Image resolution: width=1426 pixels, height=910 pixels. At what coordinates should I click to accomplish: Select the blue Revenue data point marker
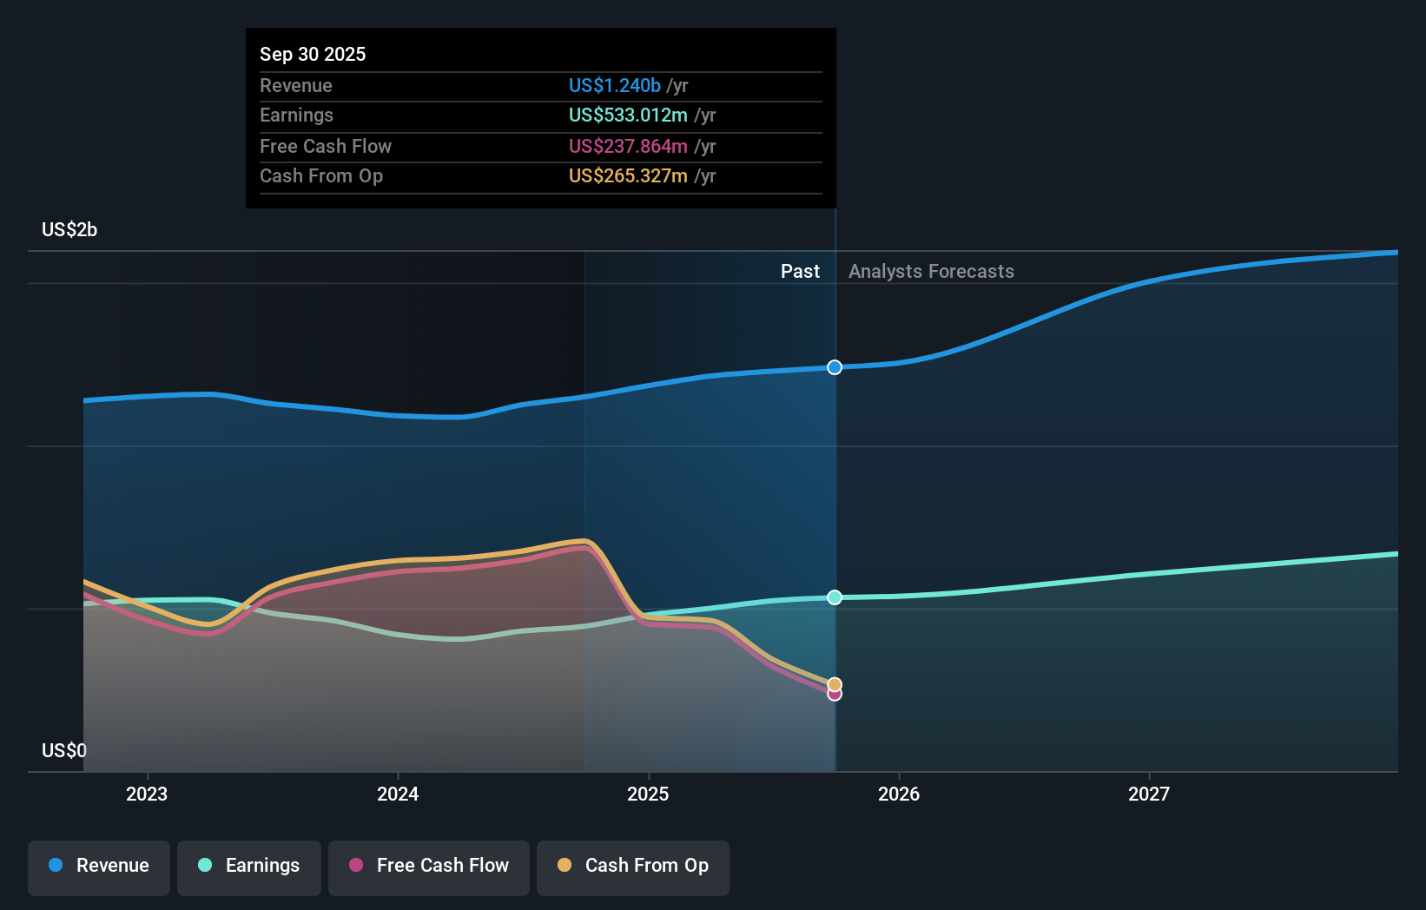[x=834, y=367]
